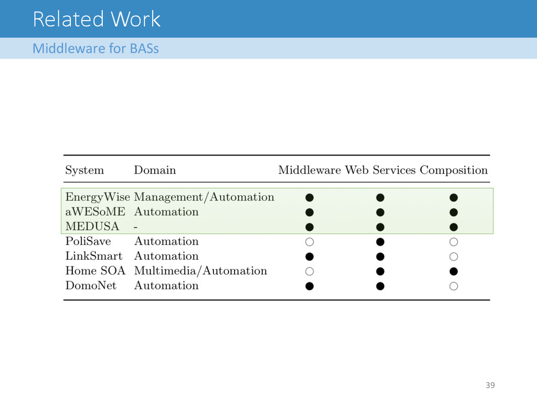
Task: Click the slide page number 39
Action: point(490,385)
